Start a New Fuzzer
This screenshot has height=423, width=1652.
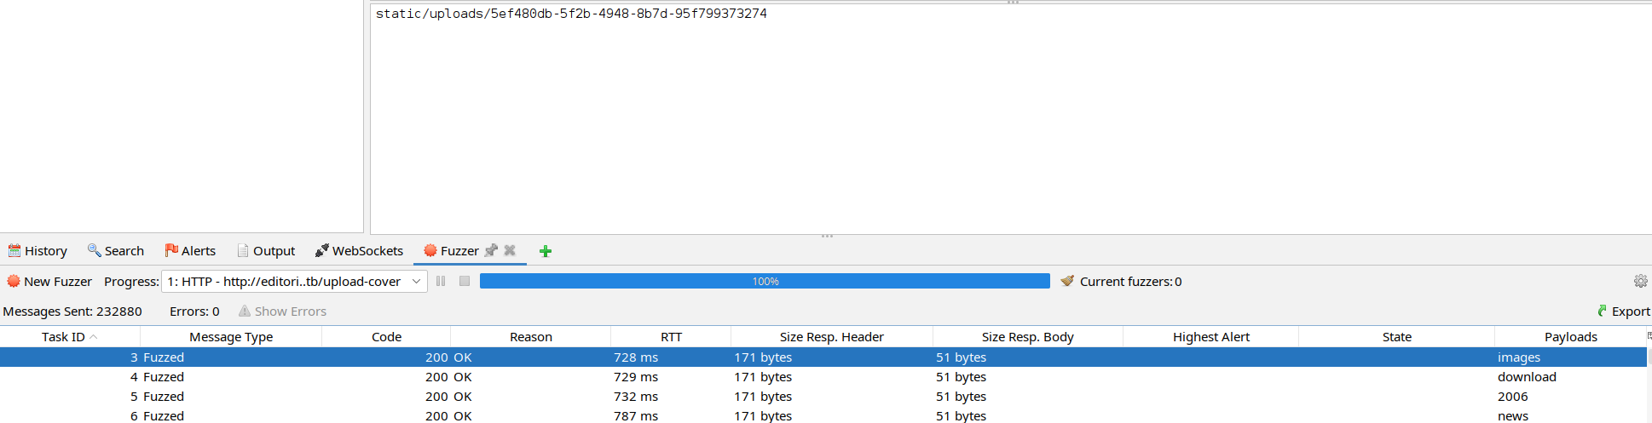[49, 282]
